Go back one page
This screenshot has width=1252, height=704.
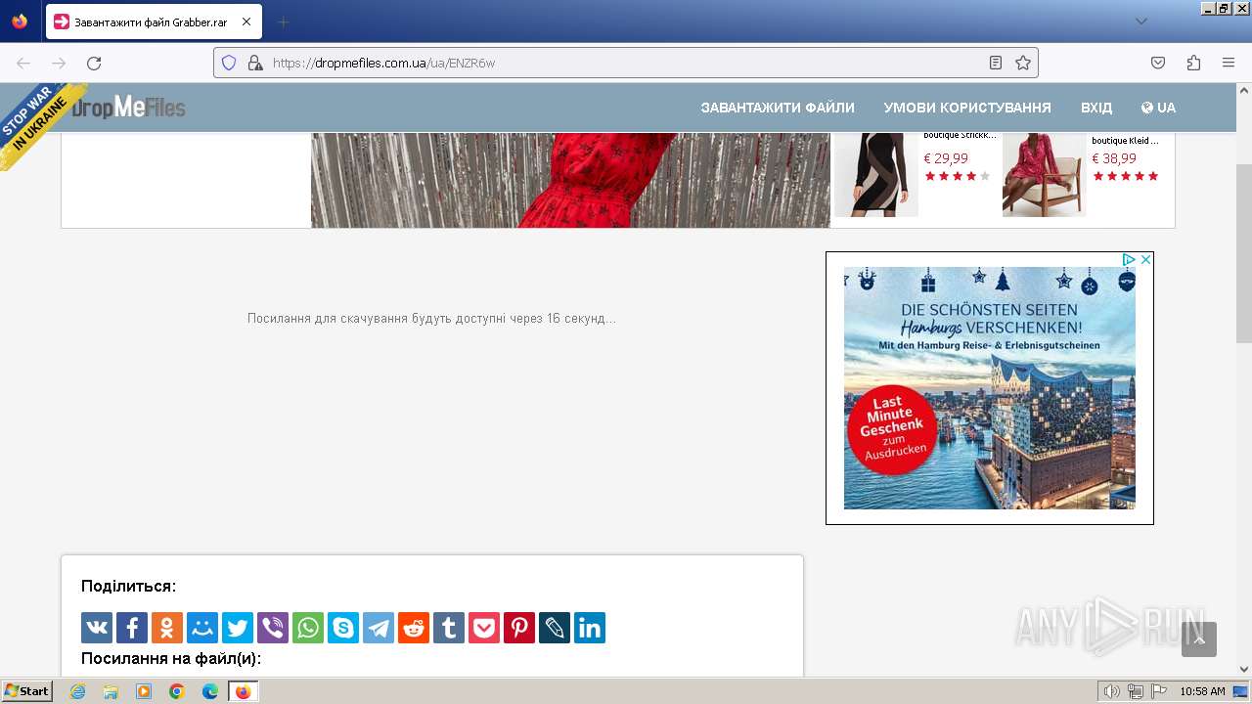click(x=23, y=63)
